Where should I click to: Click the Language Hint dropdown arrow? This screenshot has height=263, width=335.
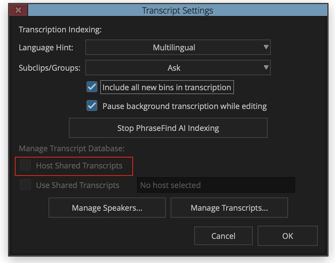[x=266, y=47]
